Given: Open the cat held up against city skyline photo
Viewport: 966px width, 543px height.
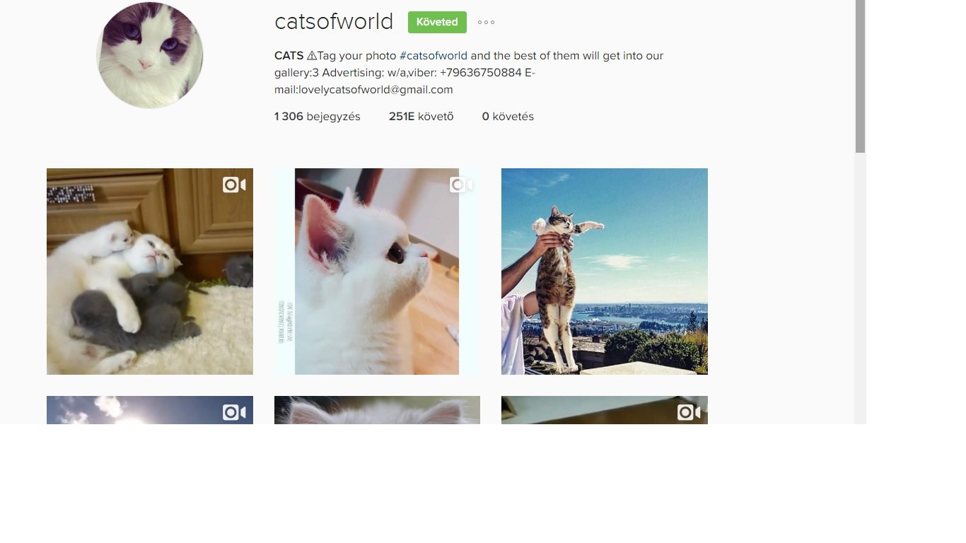Looking at the screenshot, I should point(605,271).
